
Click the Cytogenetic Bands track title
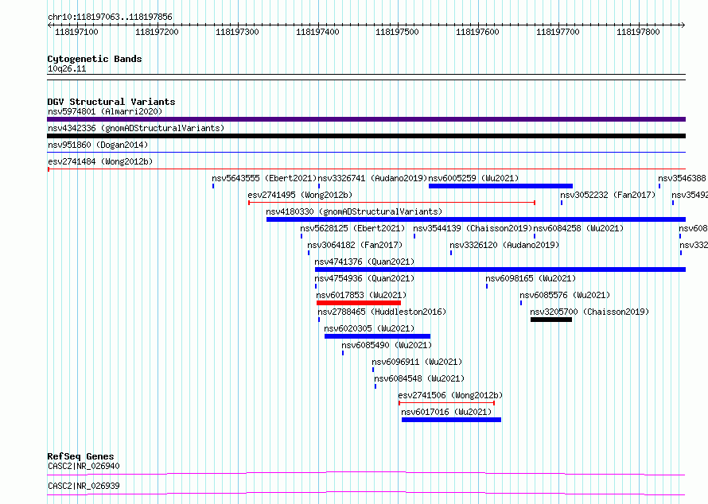(x=95, y=59)
